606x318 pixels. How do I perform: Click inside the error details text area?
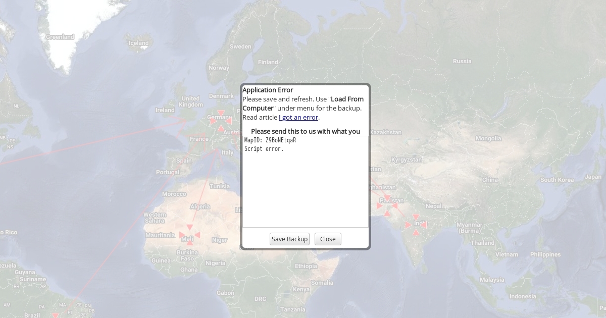pyautogui.click(x=306, y=182)
